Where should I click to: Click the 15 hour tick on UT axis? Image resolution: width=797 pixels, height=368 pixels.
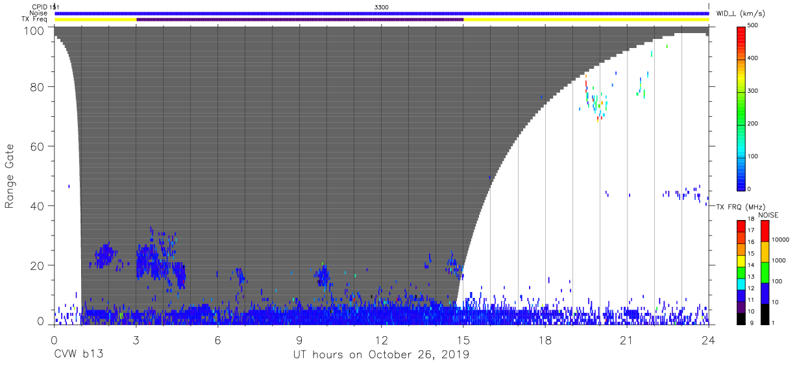point(463,340)
